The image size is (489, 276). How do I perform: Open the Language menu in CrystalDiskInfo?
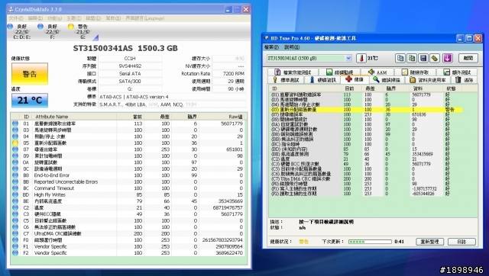[144, 18]
